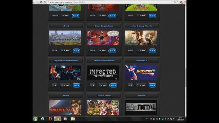Viewport: 219px width, 123px height.
Task: Click the translate page icon in address bar
Action: point(175,2)
